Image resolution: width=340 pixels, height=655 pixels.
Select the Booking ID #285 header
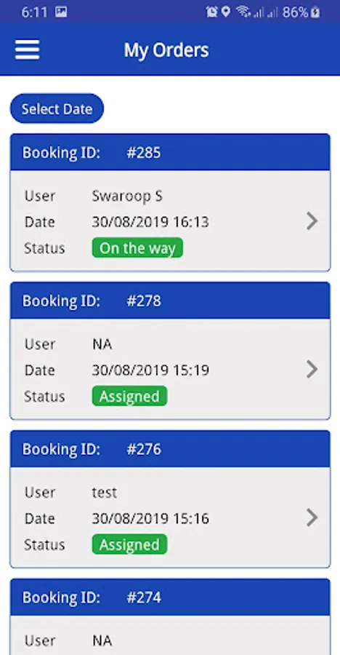click(x=170, y=152)
